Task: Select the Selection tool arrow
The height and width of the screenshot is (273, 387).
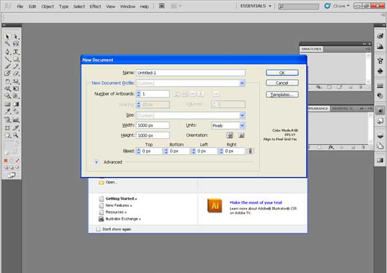Action: (x=7, y=37)
